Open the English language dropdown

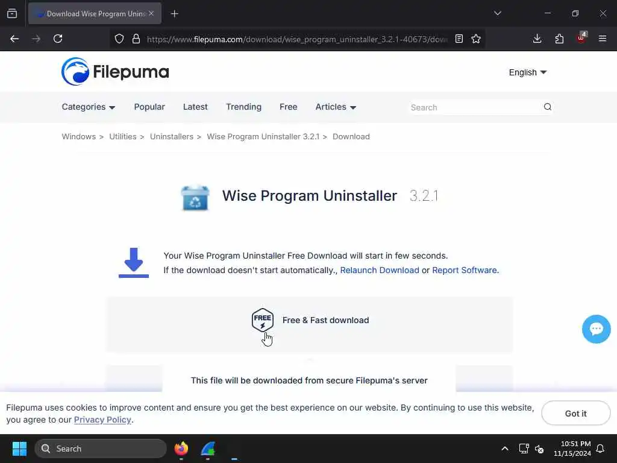point(528,72)
